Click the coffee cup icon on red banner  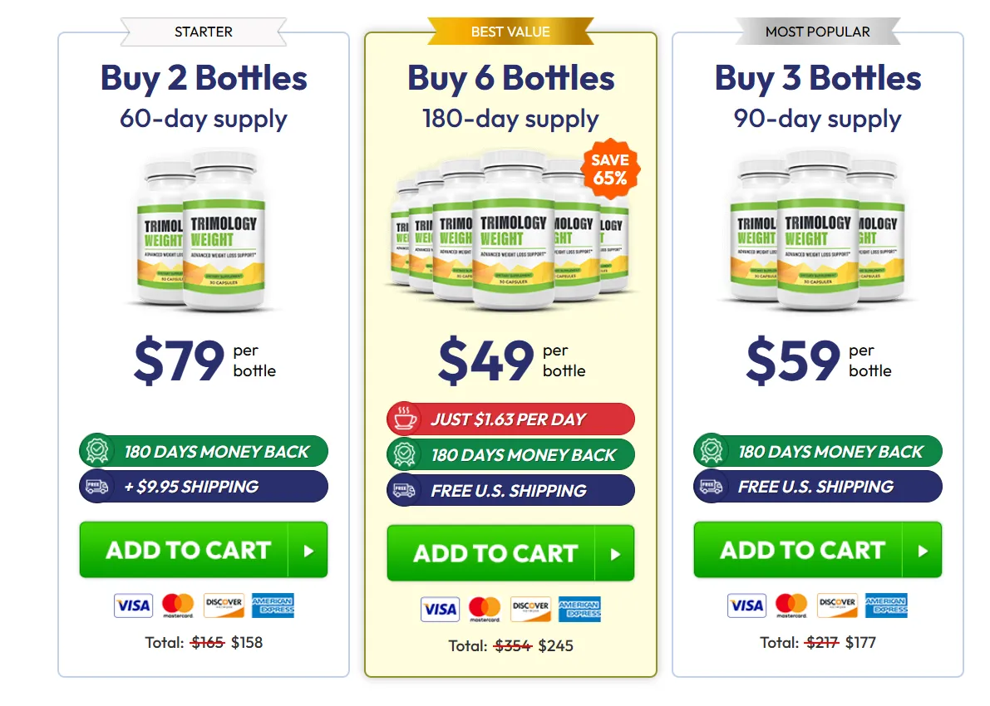[x=404, y=419]
